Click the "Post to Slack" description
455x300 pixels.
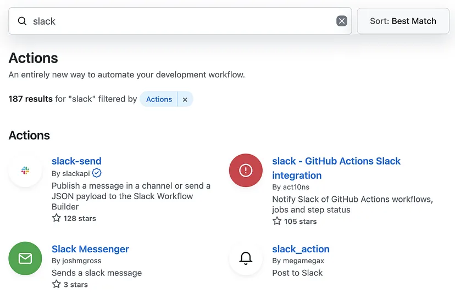click(x=297, y=273)
